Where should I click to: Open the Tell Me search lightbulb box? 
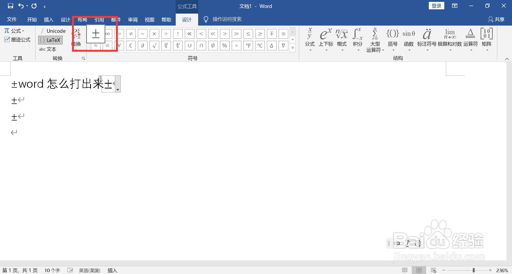[222, 19]
